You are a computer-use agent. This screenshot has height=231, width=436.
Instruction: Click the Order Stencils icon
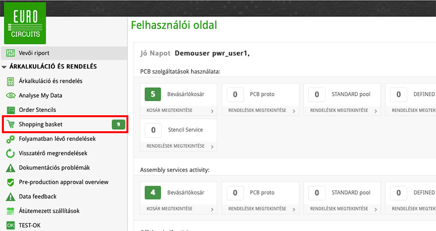pos(10,110)
